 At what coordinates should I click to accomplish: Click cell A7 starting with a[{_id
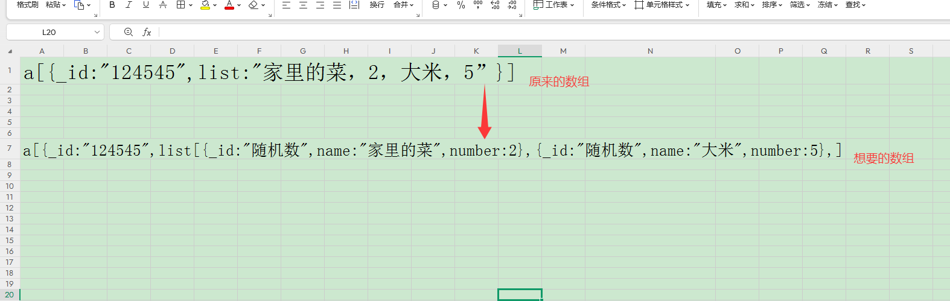point(42,150)
